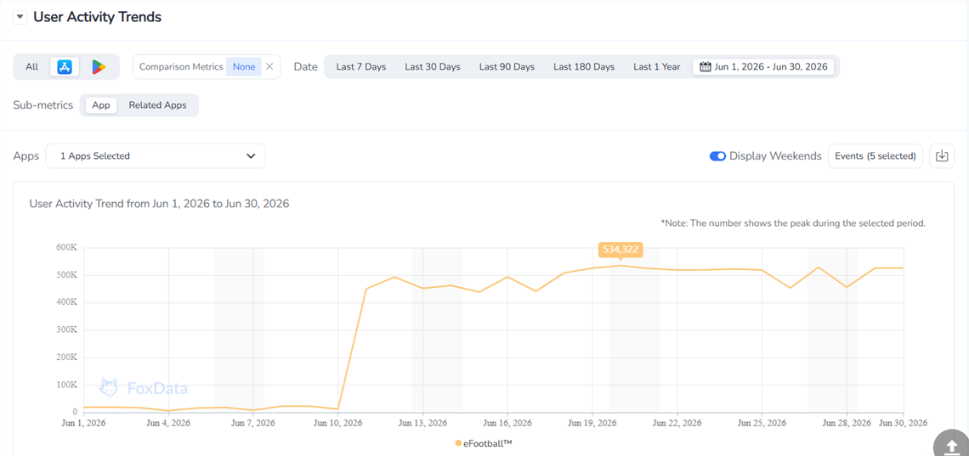Click the Jun 19, 2026 axis label
969x456 pixels.
[x=592, y=423]
